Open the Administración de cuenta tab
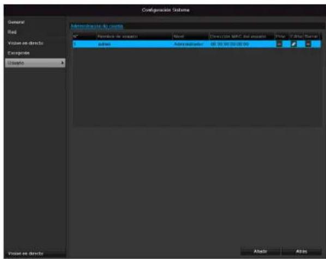The width and height of the screenshot is (326, 259). [96, 26]
